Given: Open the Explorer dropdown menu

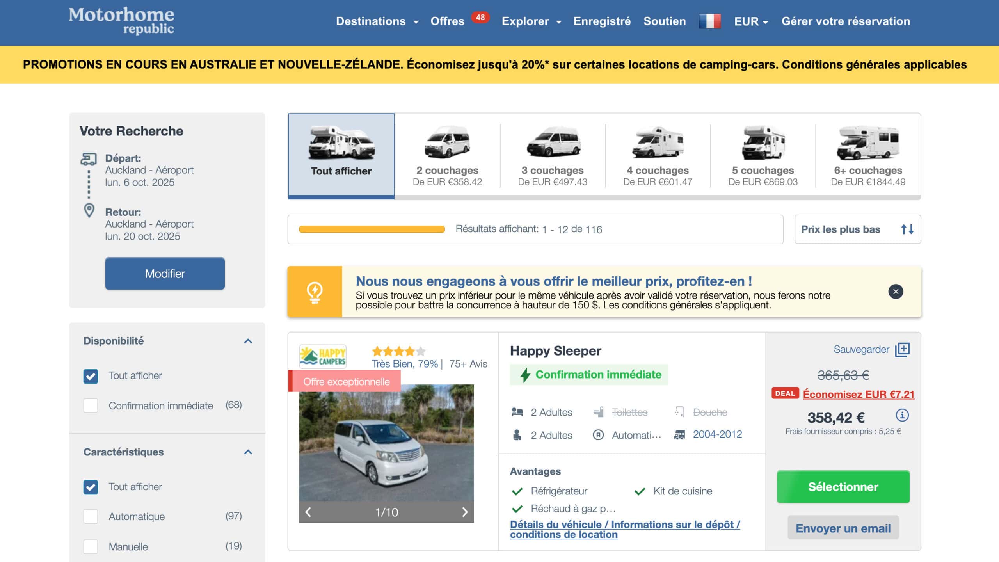Looking at the screenshot, I should click(x=531, y=21).
